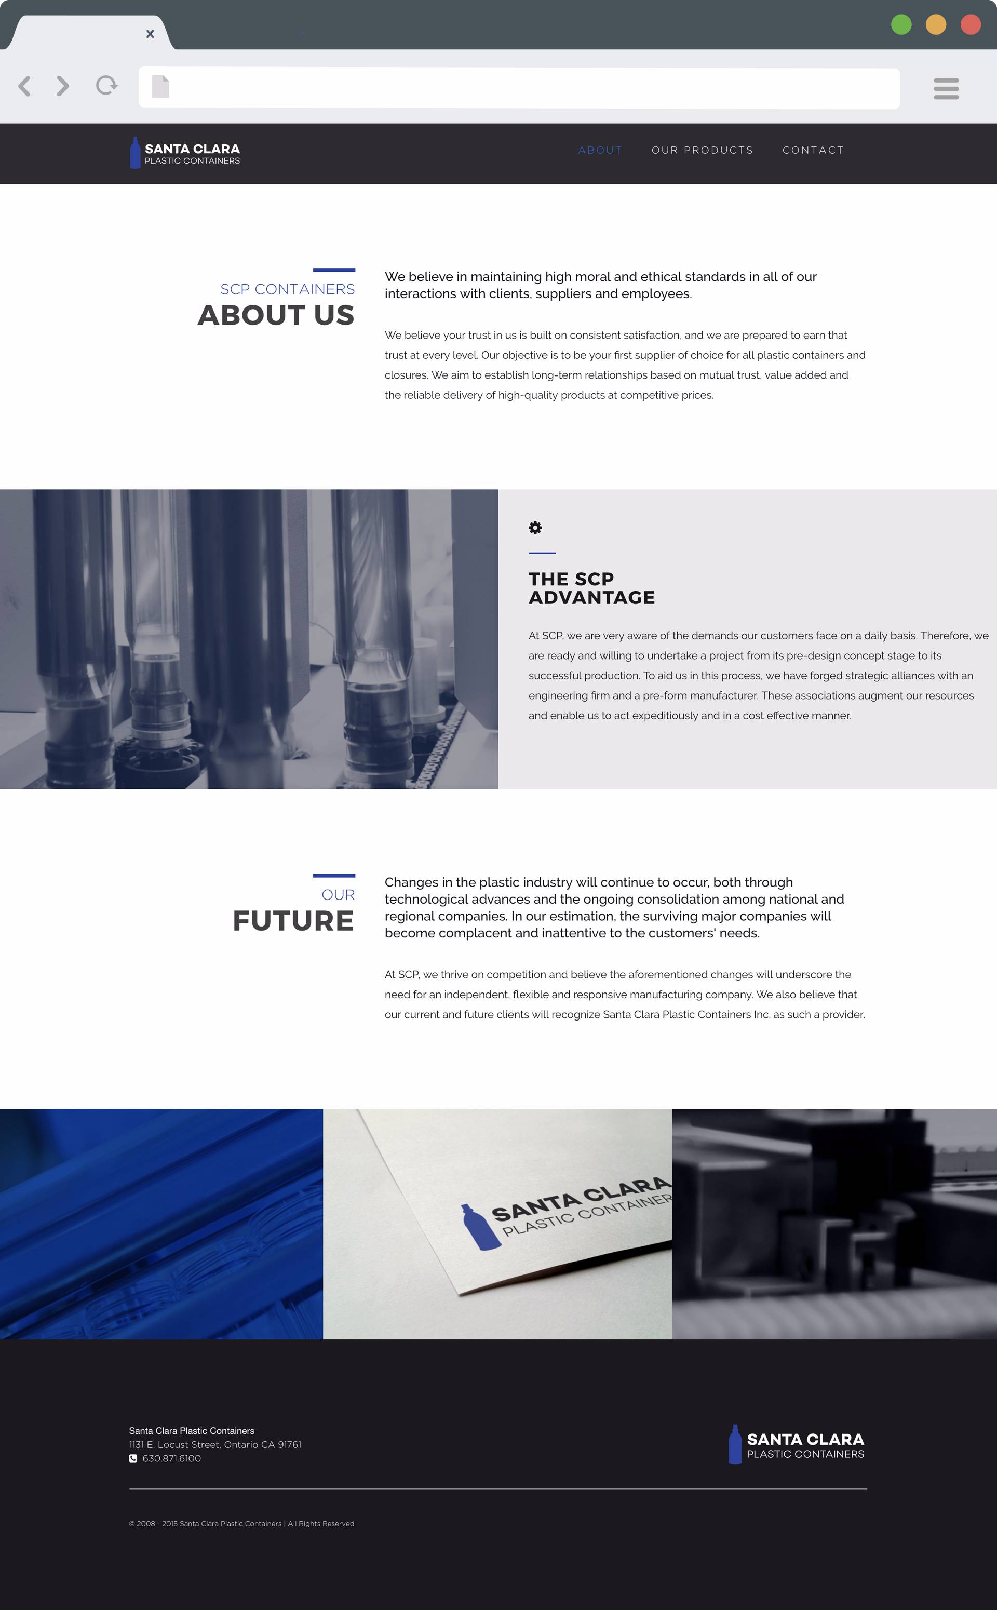The width and height of the screenshot is (997, 1610).
Task: Select the ABOUT navigation tab
Action: pyautogui.click(x=600, y=150)
